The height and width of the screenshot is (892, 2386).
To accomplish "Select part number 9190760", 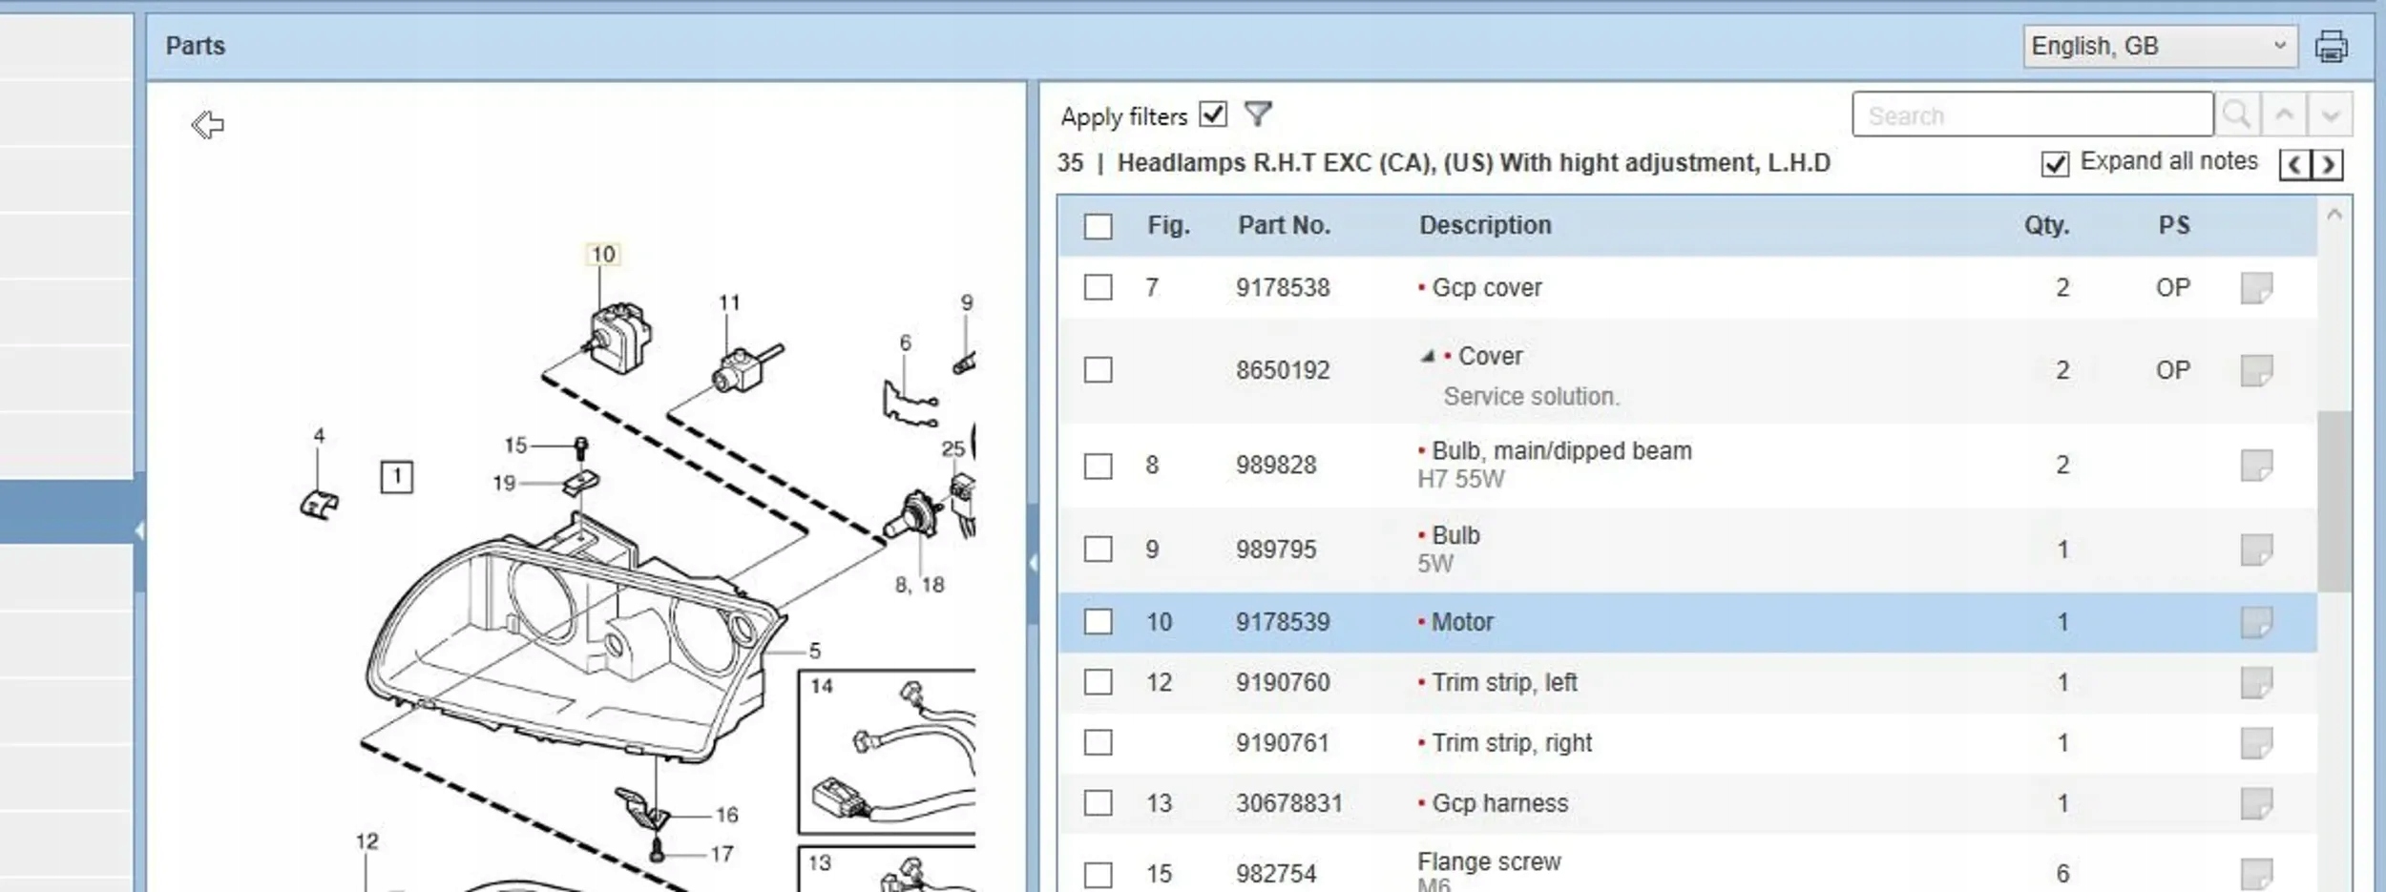I will [x=1283, y=682].
